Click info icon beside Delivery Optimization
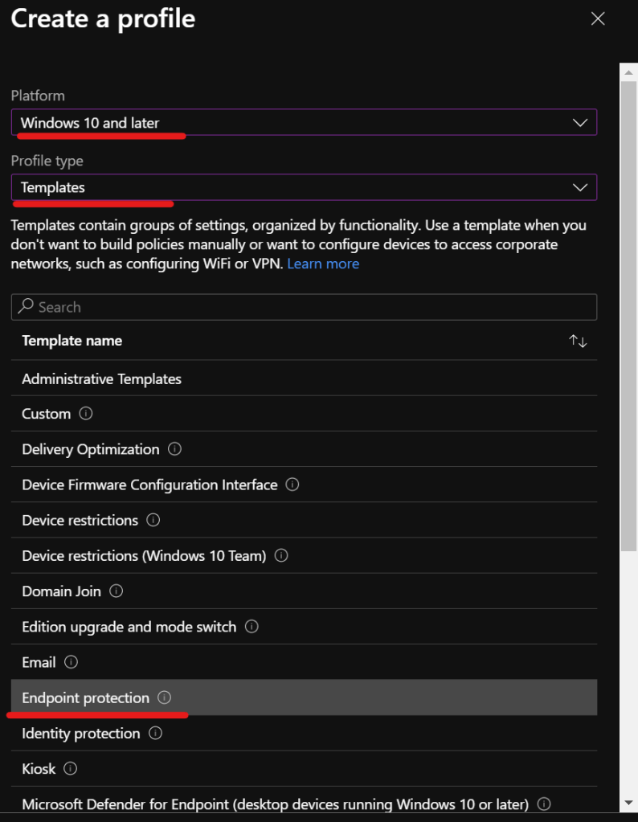The height and width of the screenshot is (822, 638). click(x=175, y=449)
